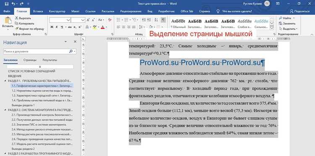Viewport: 315px width, 156px height.
Task: Open Выделить select menu
Action: pyautogui.click(x=289, y=29)
